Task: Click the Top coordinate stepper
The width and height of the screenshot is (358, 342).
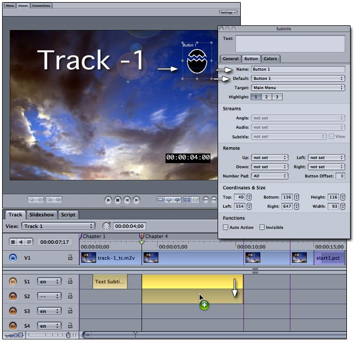Action: [249, 197]
